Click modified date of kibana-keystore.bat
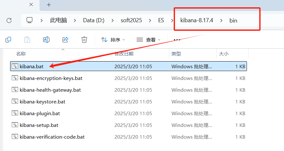The width and height of the screenshot is (284, 151). pyautogui.click(x=133, y=102)
